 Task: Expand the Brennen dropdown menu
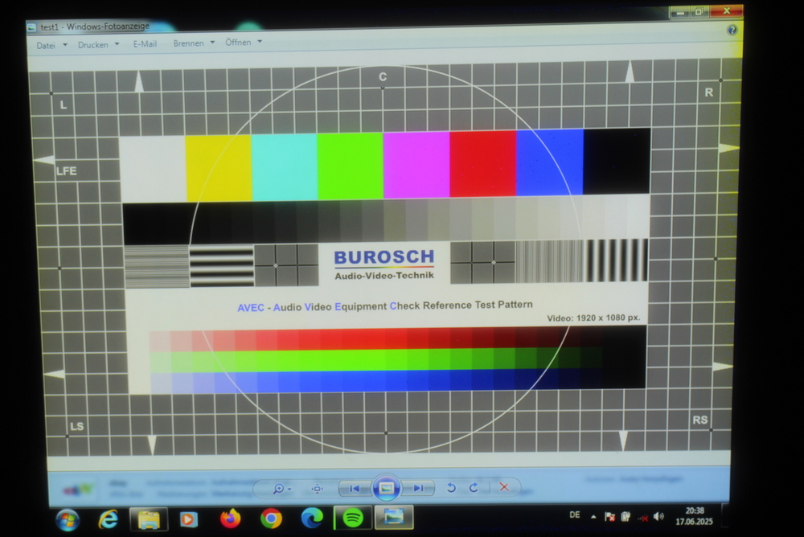click(x=193, y=43)
